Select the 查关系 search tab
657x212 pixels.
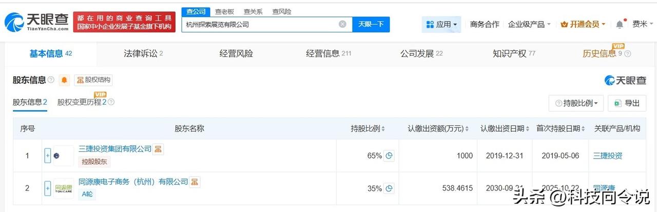pyautogui.click(x=253, y=11)
